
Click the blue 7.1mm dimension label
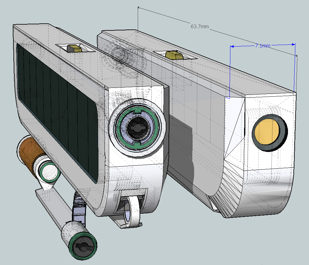tap(263, 46)
